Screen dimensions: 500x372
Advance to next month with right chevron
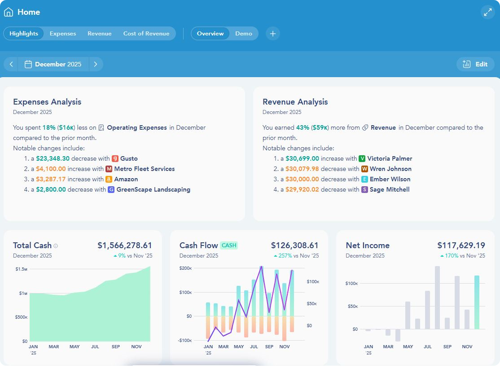coord(96,64)
